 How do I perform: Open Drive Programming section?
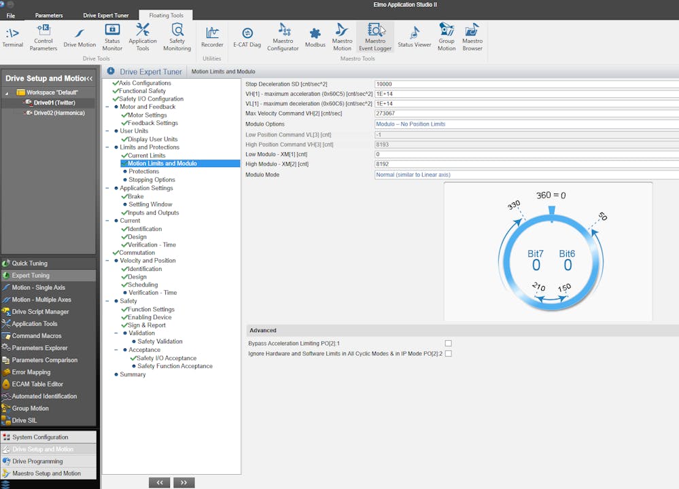pos(48,461)
